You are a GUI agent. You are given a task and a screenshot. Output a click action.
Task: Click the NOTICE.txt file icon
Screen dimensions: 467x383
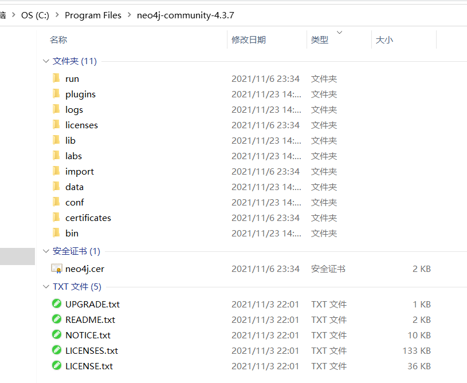(57, 335)
